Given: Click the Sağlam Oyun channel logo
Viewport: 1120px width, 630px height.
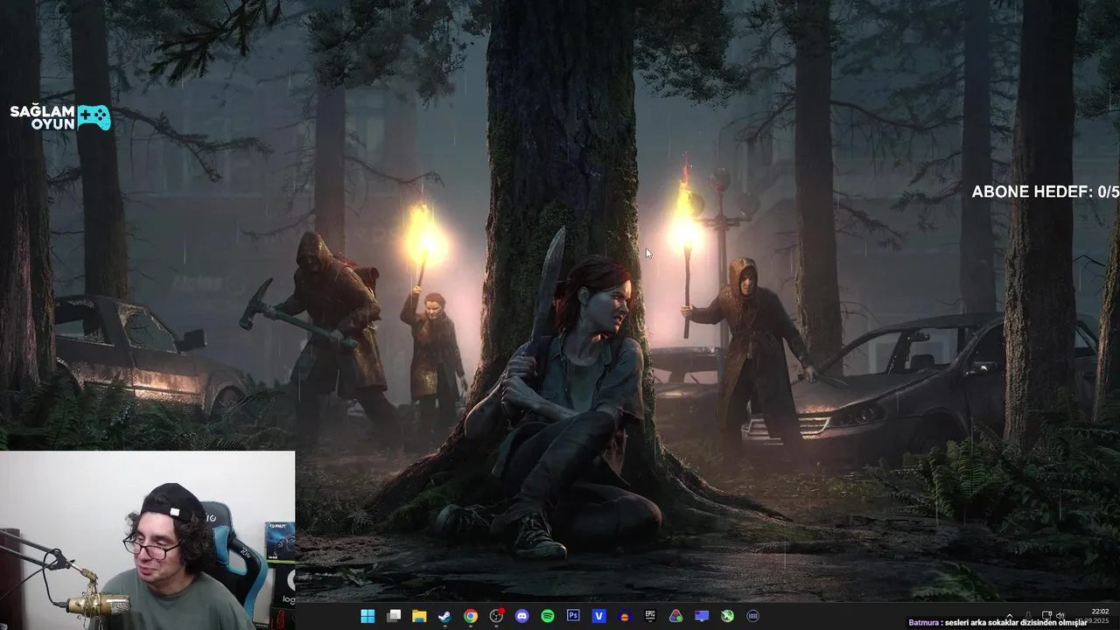Looking at the screenshot, I should [60, 117].
